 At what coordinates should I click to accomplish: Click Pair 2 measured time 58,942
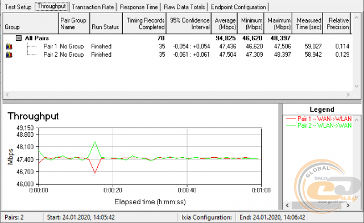(x=313, y=54)
